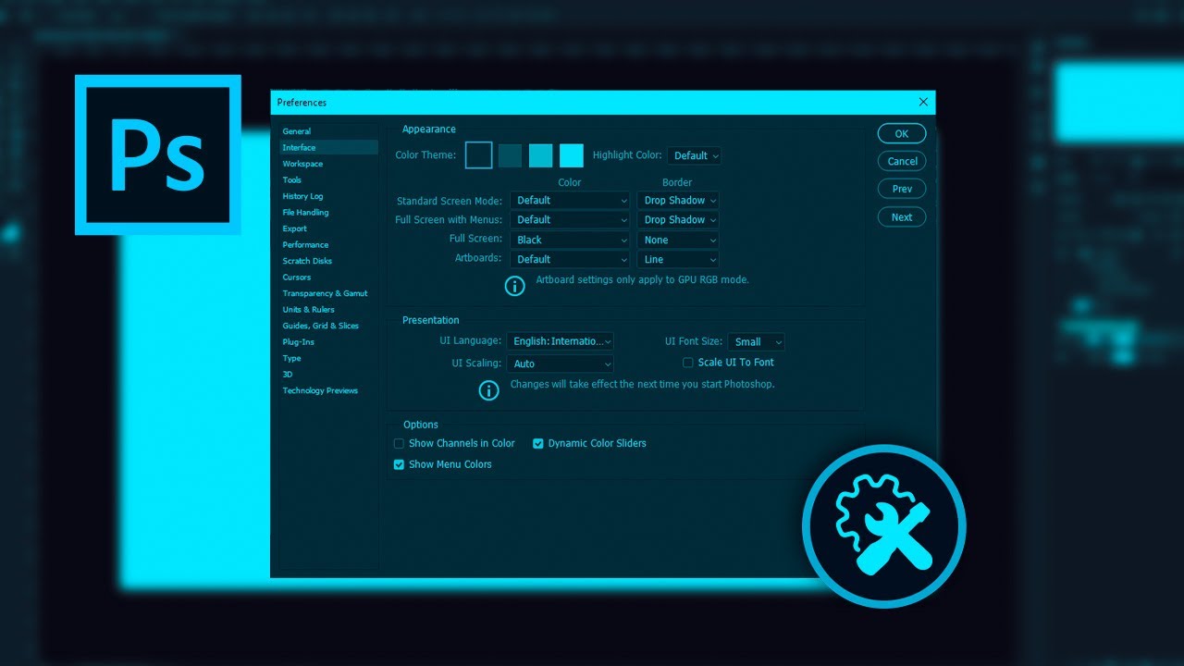1184x666 pixels.
Task: Close the Preferences dialog with the X
Action: pyautogui.click(x=923, y=102)
